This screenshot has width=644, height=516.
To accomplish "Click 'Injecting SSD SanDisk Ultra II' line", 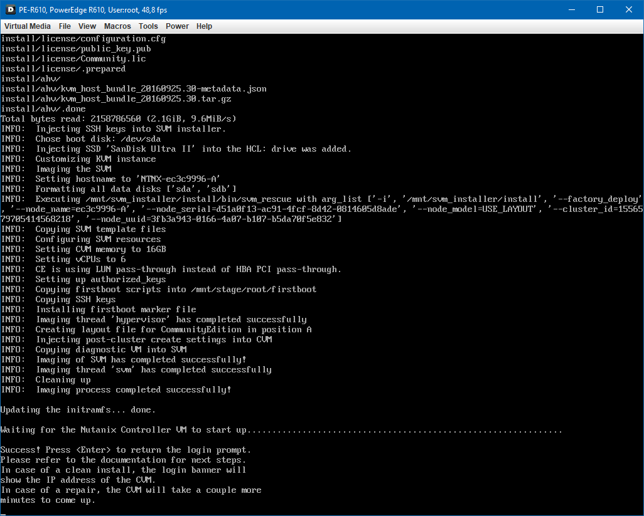I will coord(176,149).
